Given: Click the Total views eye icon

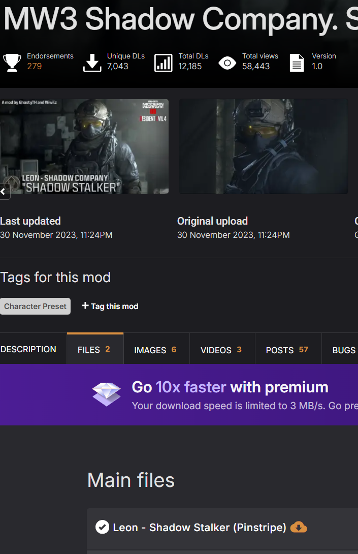Looking at the screenshot, I should point(227,63).
